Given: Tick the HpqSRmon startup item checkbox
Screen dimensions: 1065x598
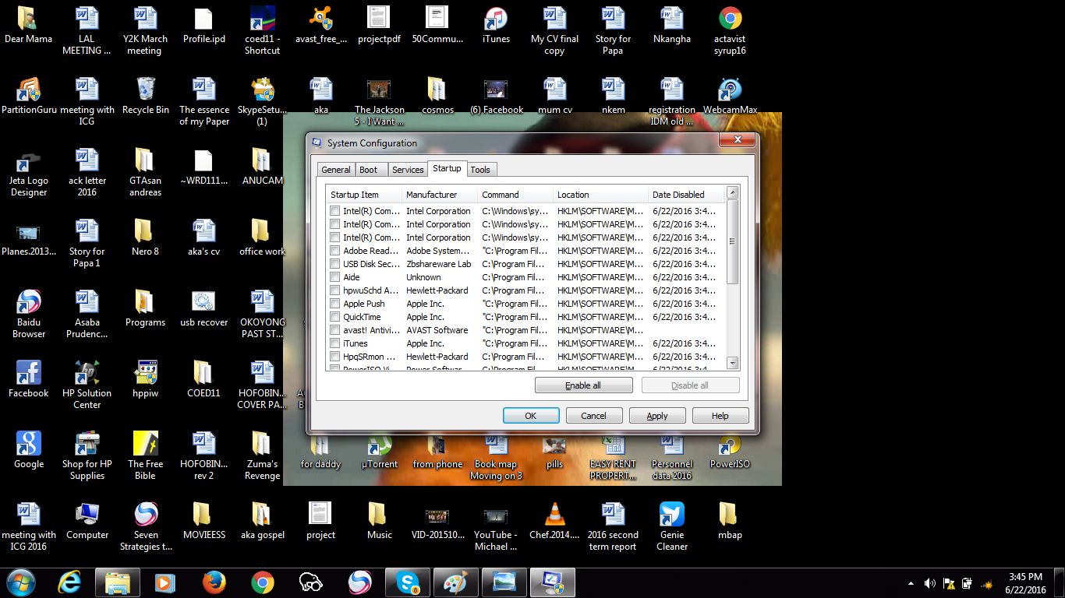Looking at the screenshot, I should pyautogui.click(x=334, y=357).
